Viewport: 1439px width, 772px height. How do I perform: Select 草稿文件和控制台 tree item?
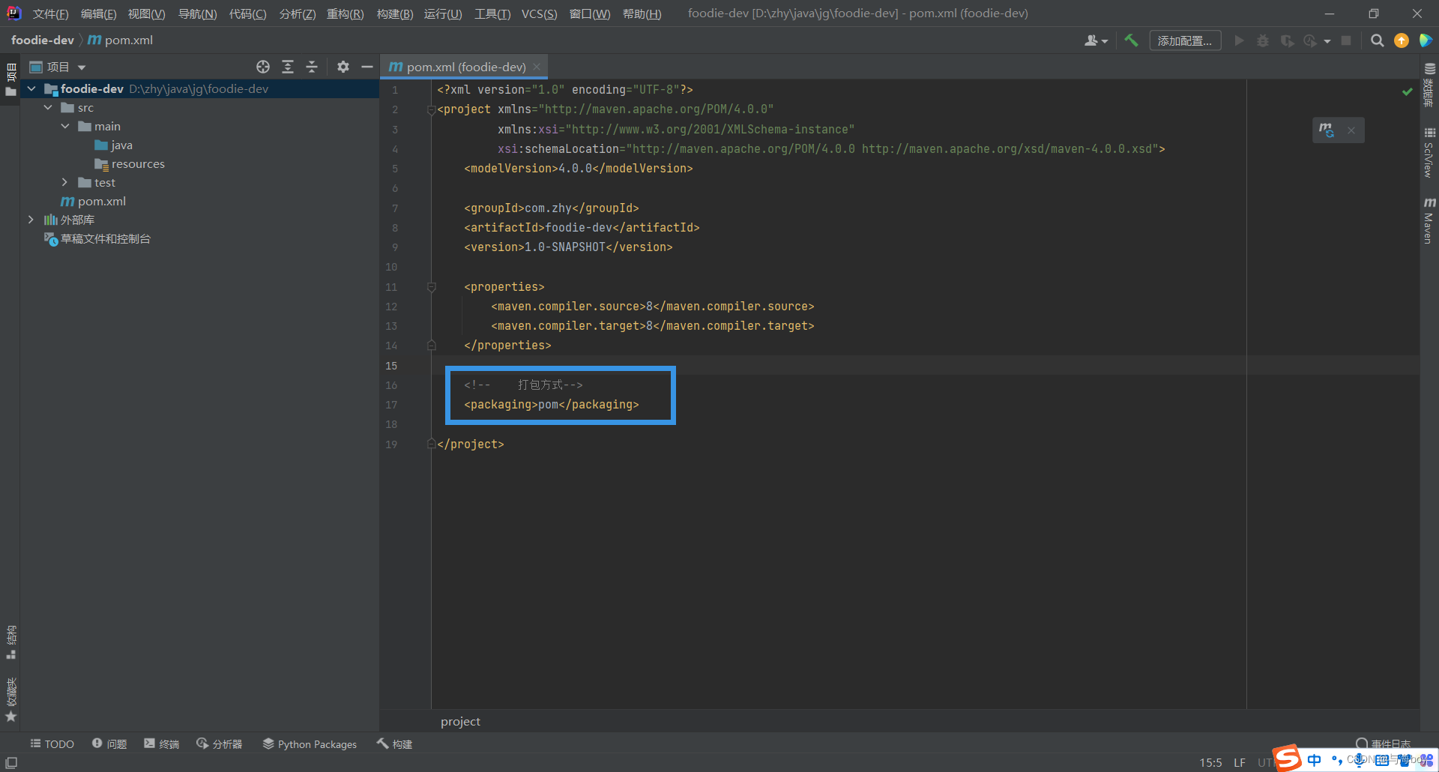pyautogui.click(x=97, y=238)
